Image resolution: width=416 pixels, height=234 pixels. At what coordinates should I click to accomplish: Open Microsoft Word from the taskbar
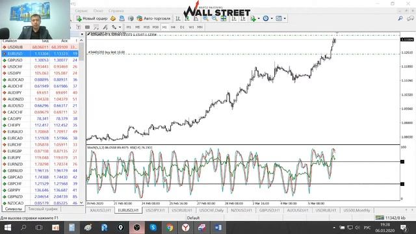(x=218, y=227)
